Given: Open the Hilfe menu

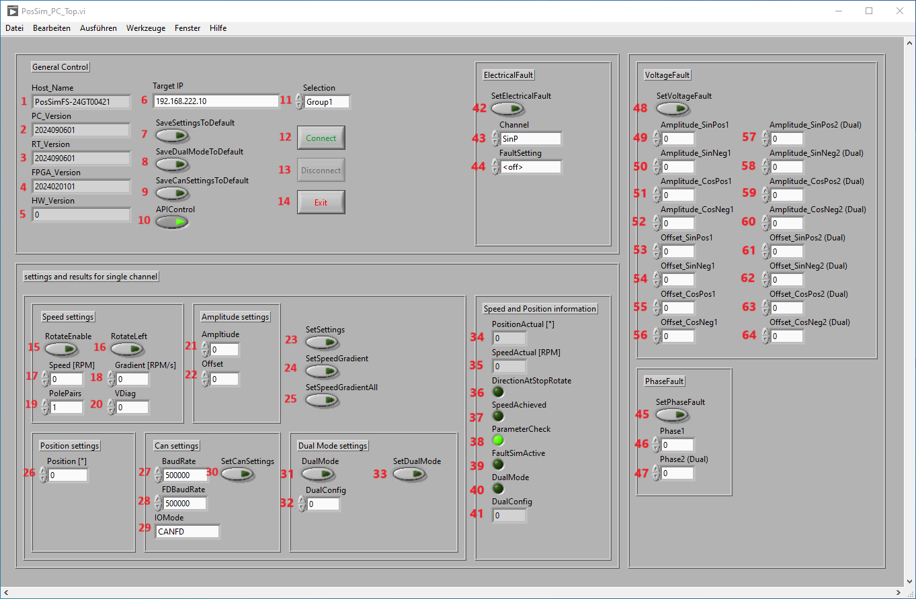Looking at the screenshot, I should point(218,28).
